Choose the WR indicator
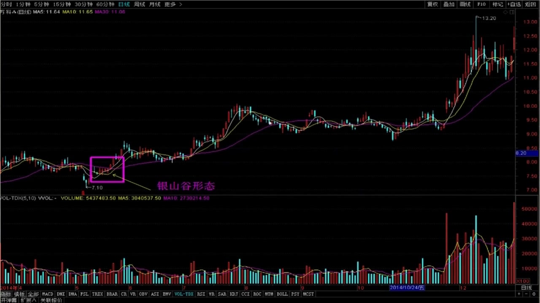540x303 pixels. coord(211,294)
